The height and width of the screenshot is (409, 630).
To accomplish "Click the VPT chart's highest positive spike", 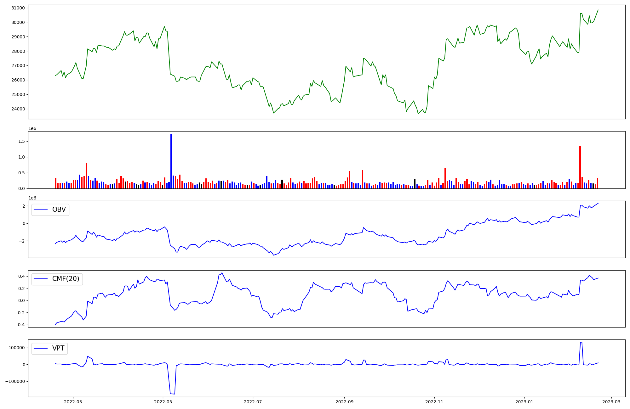I will tap(581, 342).
